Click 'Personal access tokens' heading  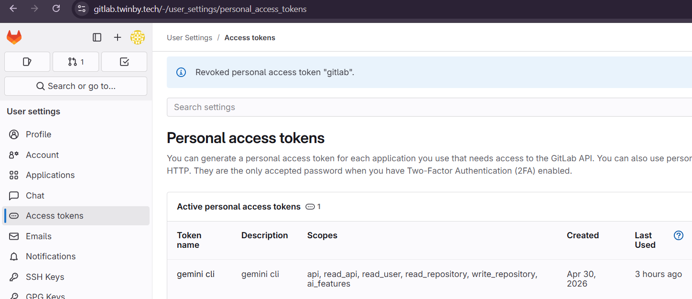(246, 138)
